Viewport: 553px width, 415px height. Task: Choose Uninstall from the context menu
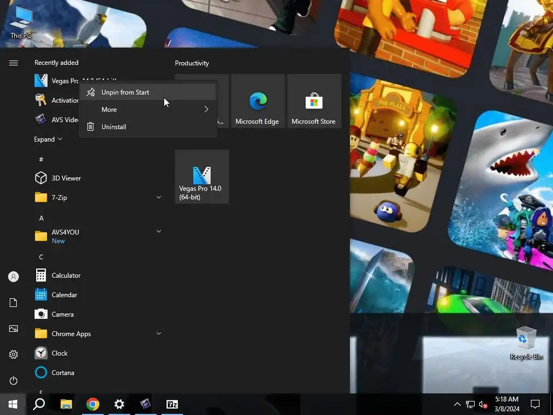[x=148, y=126]
